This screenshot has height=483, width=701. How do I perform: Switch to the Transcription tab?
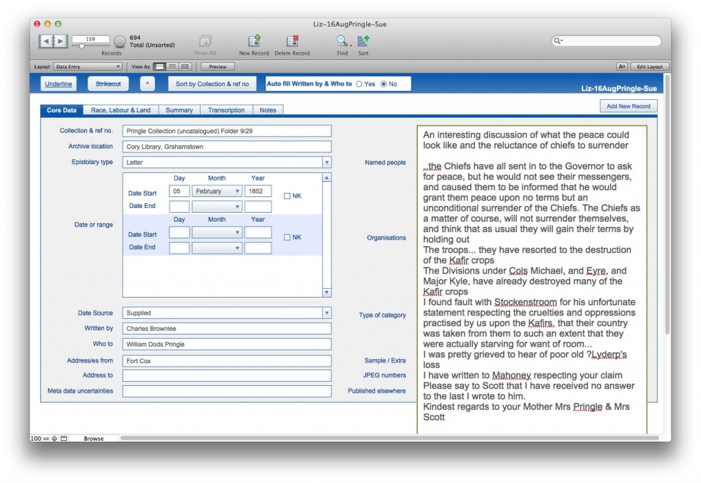pos(226,110)
